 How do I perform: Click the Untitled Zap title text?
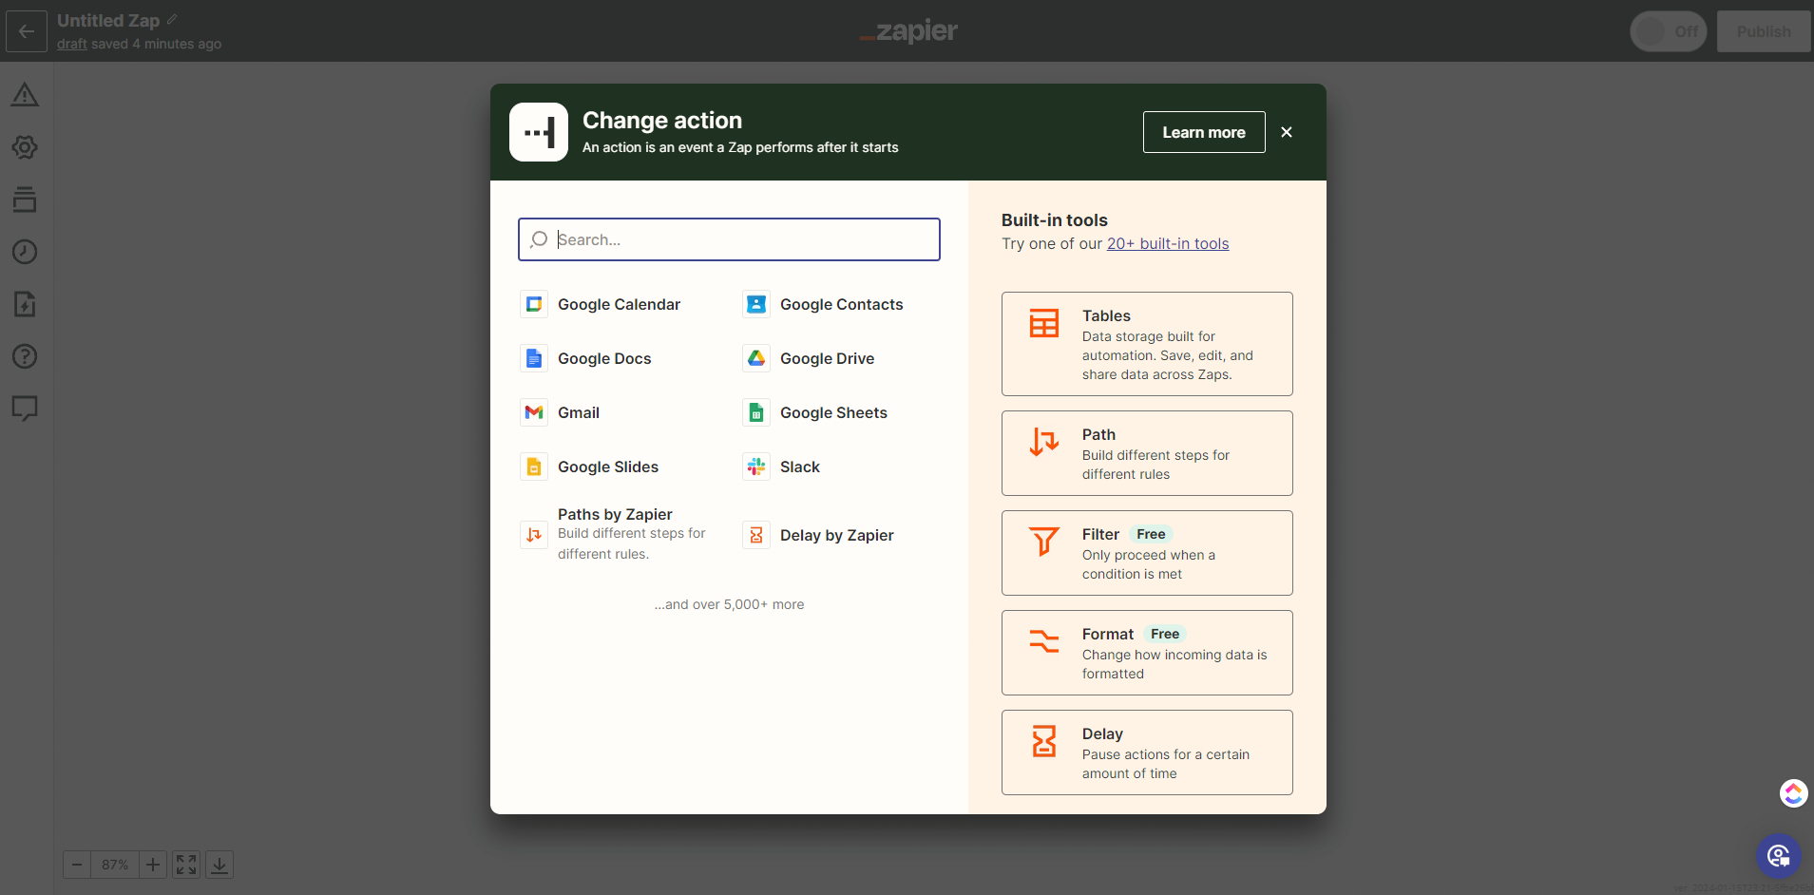coord(108,20)
